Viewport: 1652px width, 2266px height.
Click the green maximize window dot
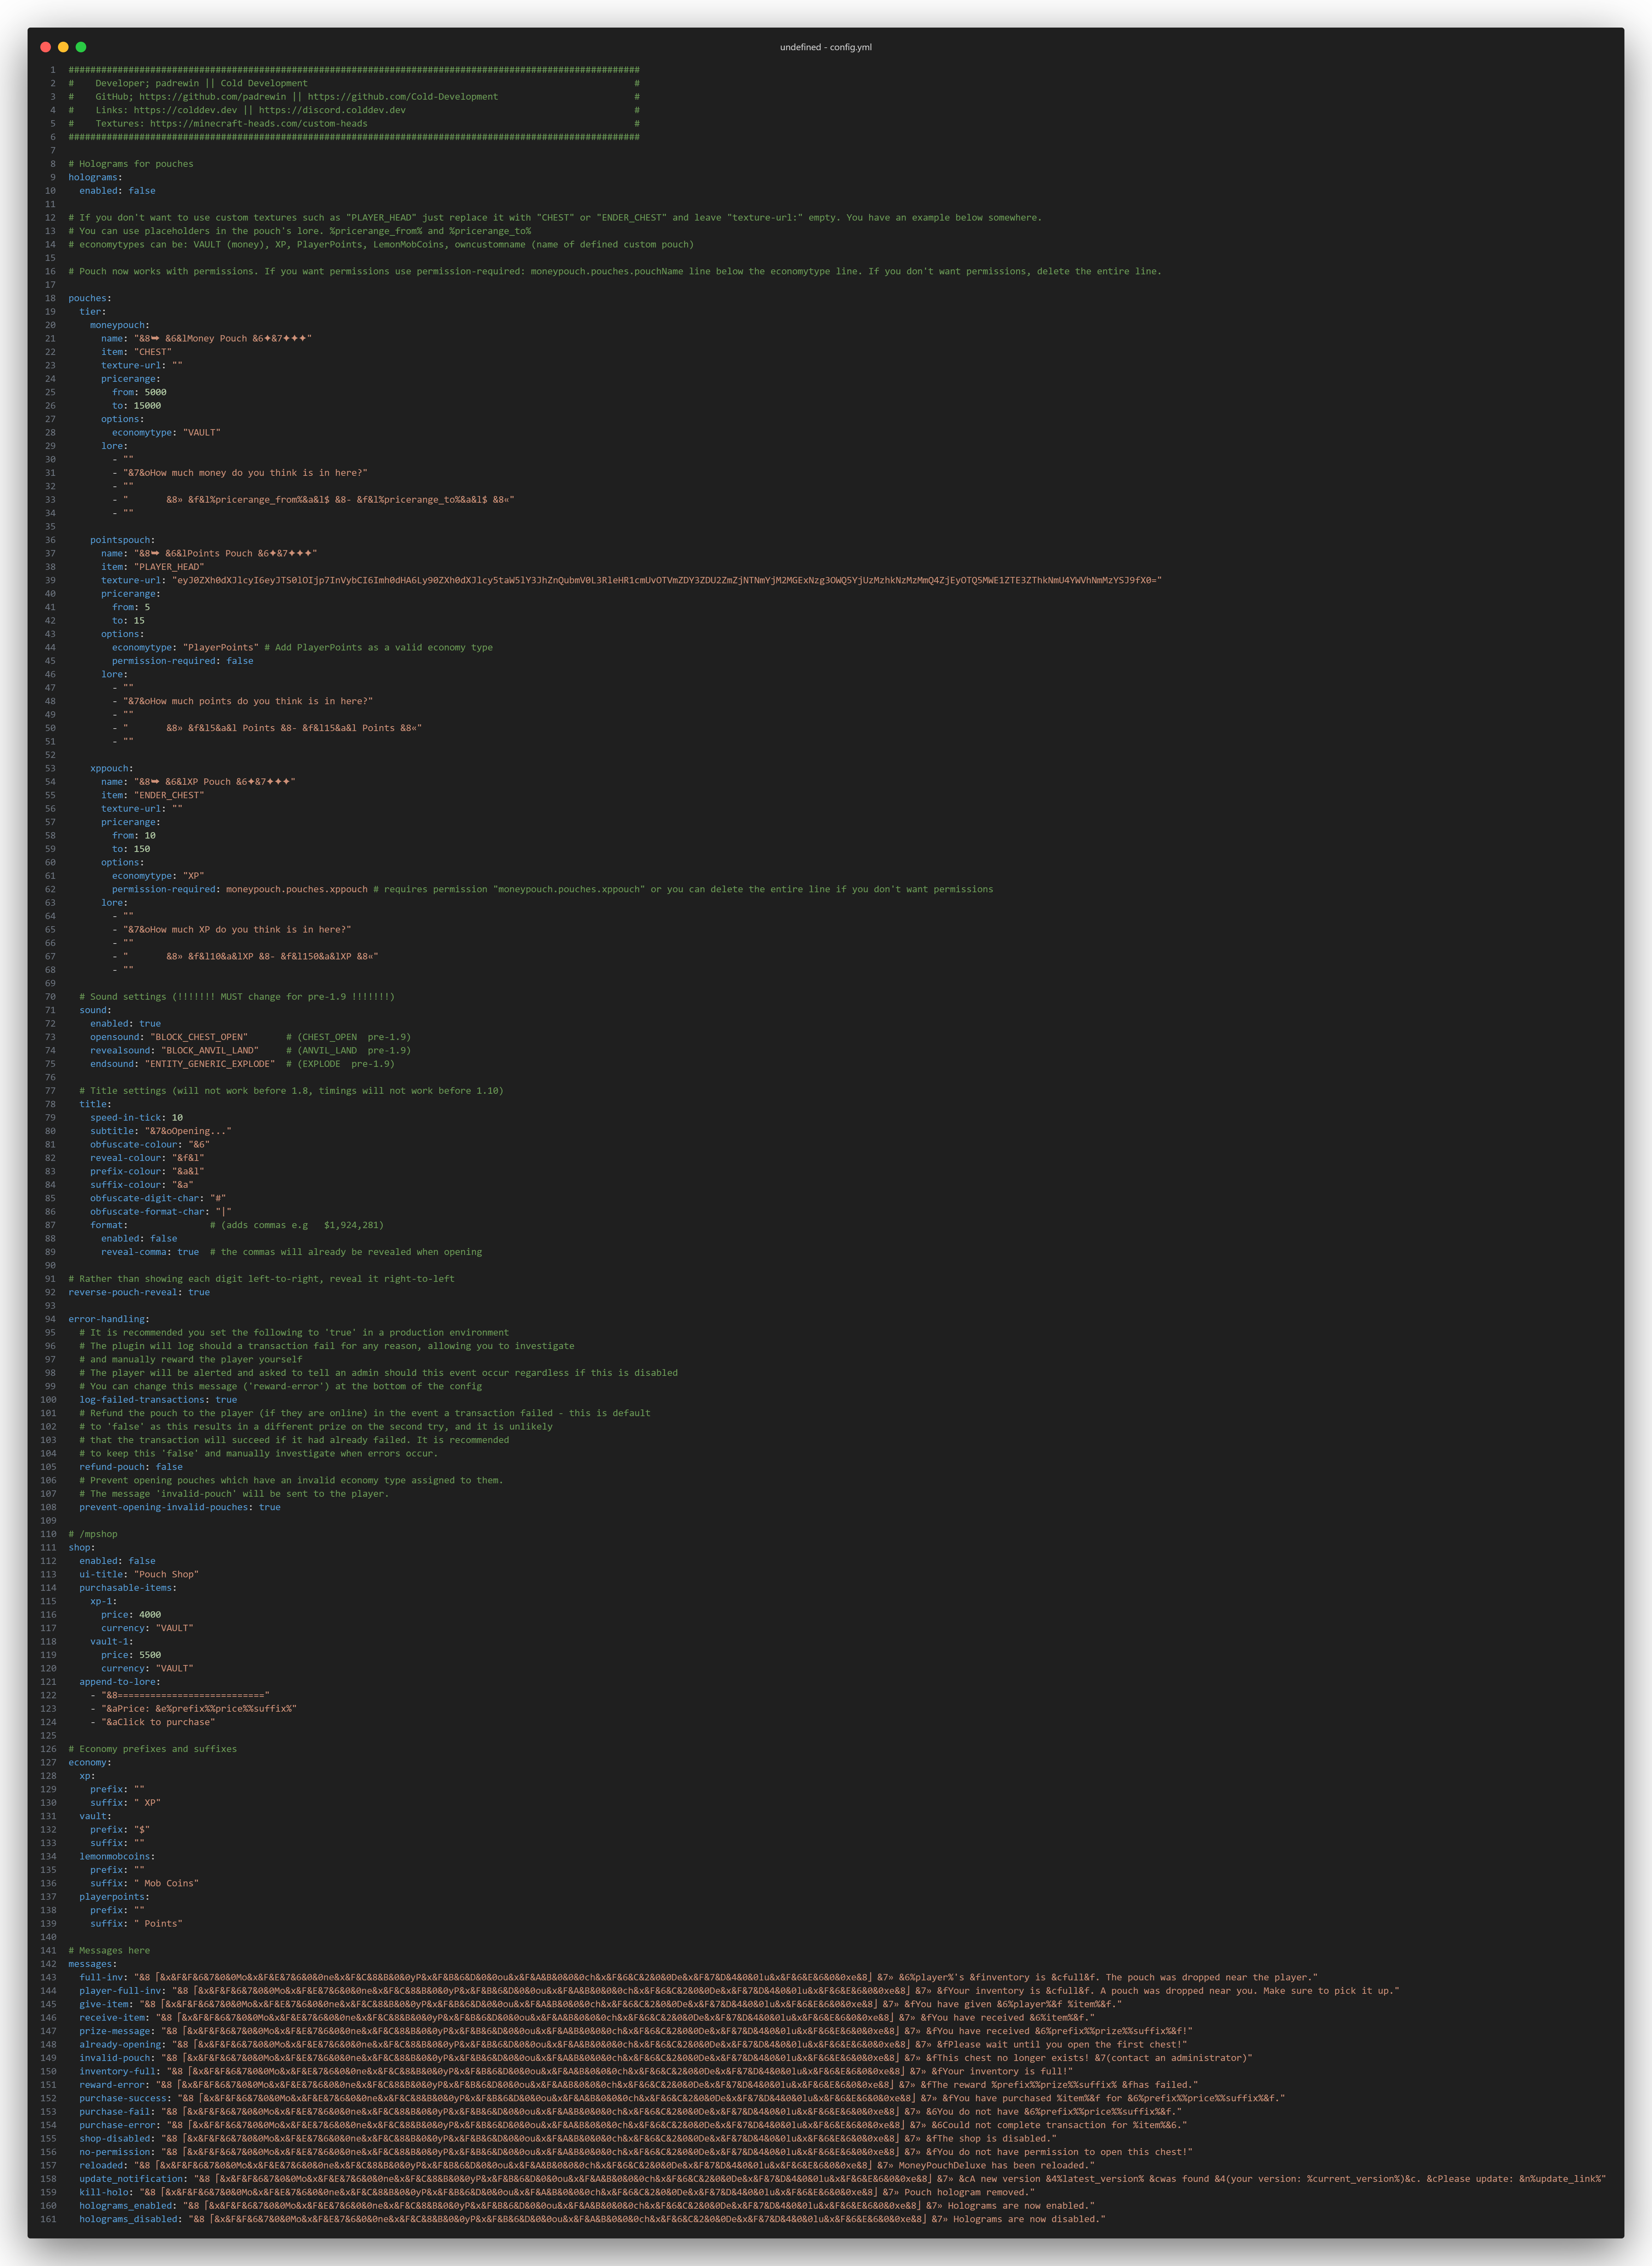(81, 47)
